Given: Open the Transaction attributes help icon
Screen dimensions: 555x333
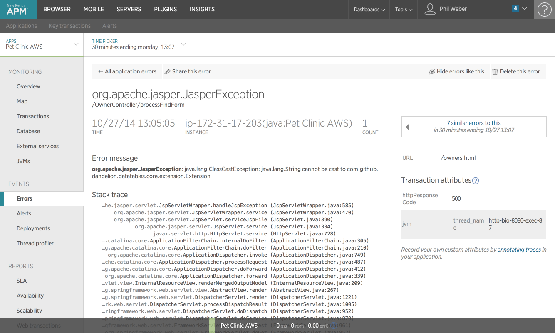Looking at the screenshot, I should point(476,181).
